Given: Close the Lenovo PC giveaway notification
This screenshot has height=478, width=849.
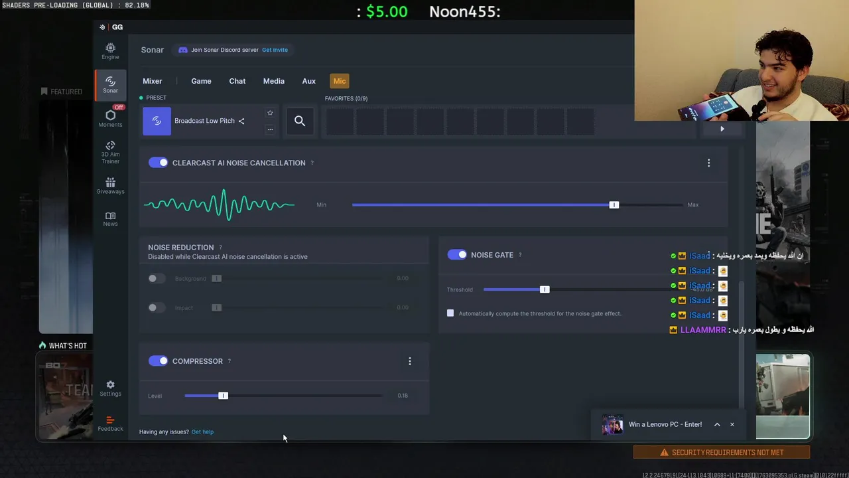Looking at the screenshot, I should click(732, 424).
